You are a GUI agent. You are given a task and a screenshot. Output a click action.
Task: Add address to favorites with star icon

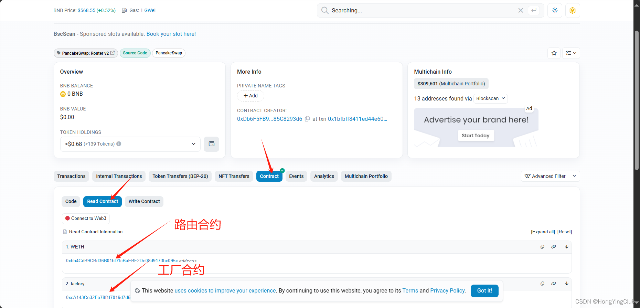[x=554, y=53]
